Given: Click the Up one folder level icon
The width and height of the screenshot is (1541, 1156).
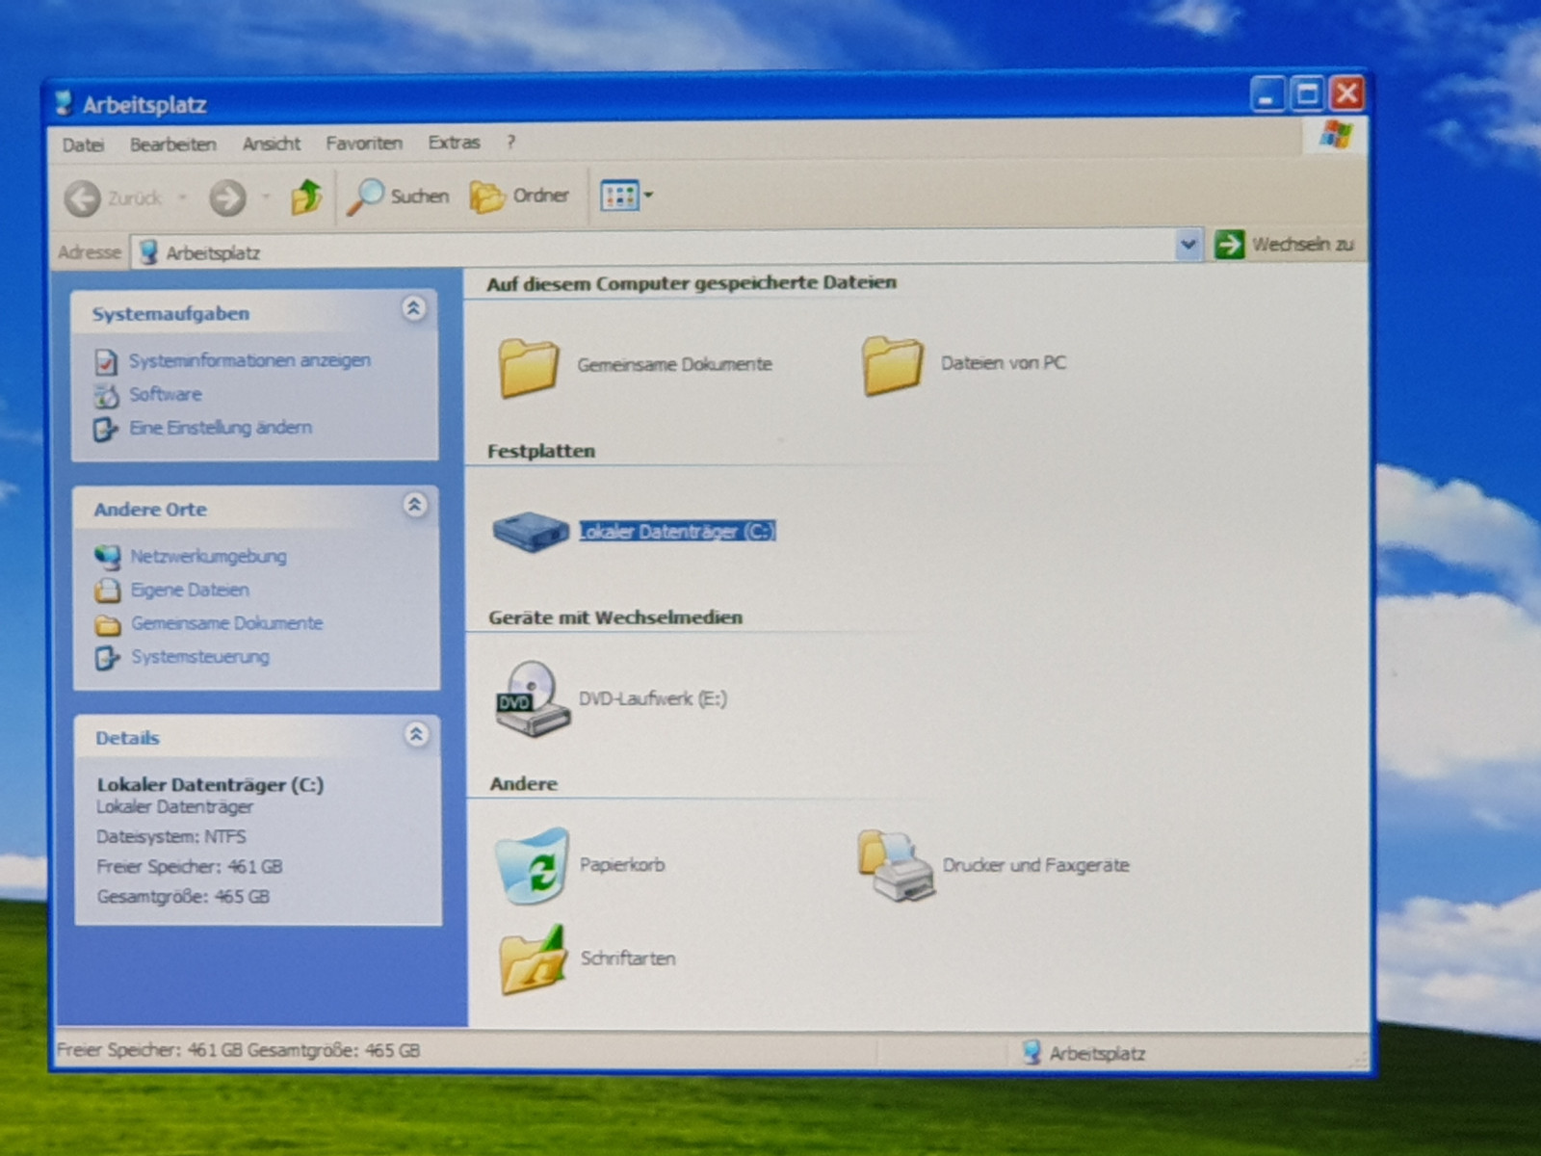Looking at the screenshot, I should click(x=306, y=197).
